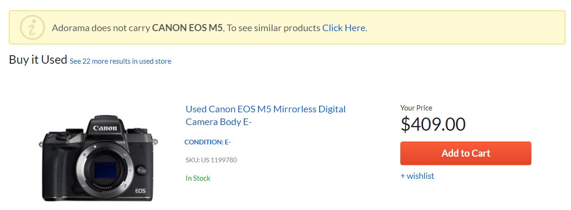Image resolution: width=571 pixels, height=210 pixels.
Task: Open the Used Canon EOS M5 product title
Action: [265, 115]
